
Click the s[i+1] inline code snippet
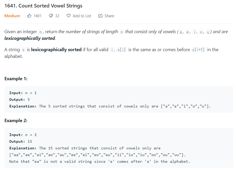198,50
